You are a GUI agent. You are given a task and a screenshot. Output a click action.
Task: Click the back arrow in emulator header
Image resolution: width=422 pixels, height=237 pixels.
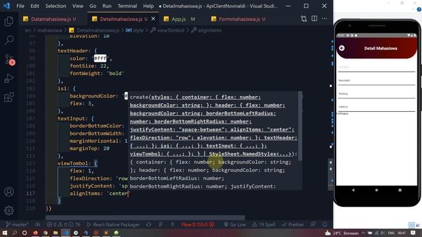[342, 48]
